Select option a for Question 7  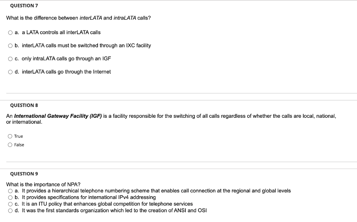[9, 32]
